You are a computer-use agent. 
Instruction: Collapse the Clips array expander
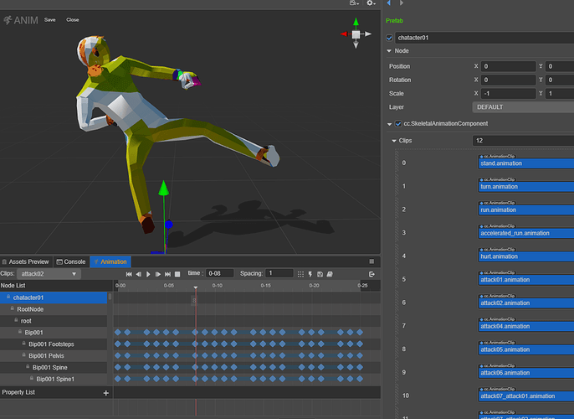395,141
